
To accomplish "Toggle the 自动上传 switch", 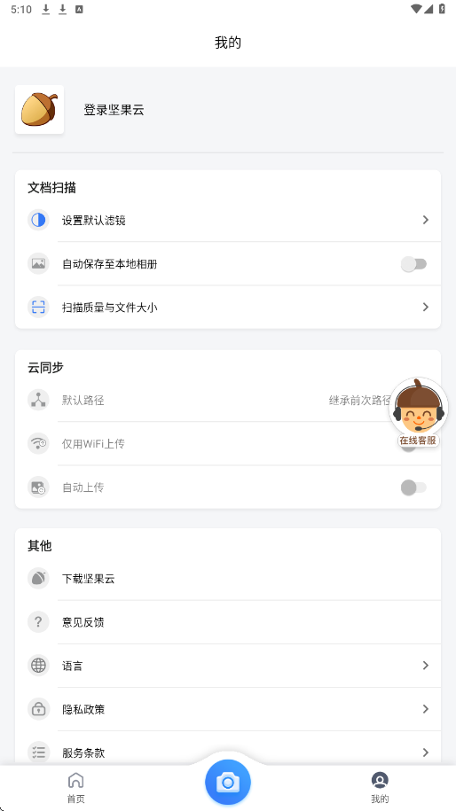I will (x=413, y=487).
